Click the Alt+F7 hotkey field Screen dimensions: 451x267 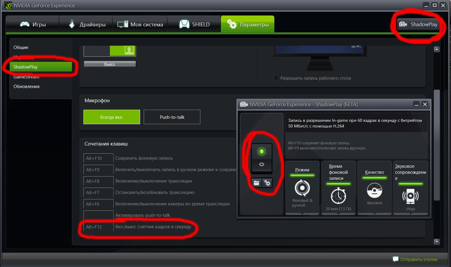point(99,192)
